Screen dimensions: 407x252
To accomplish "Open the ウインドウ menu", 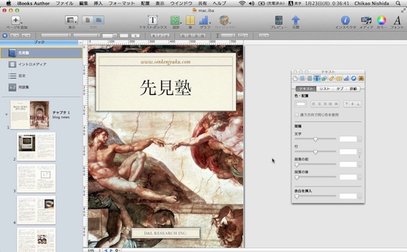I will point(181,3).
